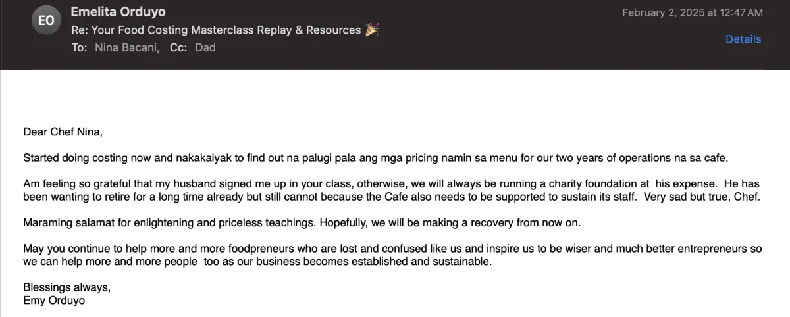790x317 pixels.
Task: Click the "Blessings always," closing line
Action: (66, 287)
